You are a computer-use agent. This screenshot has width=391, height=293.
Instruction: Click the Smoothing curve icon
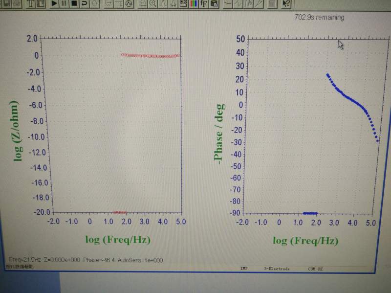228,3
